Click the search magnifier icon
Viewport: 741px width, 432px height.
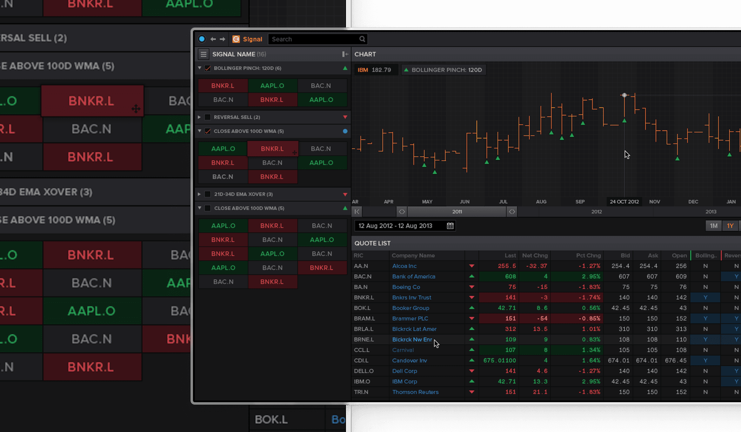pos(362,39)
